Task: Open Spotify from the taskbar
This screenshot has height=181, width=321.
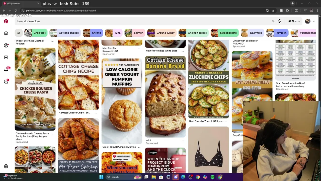Action: click(x=212, y=177)
